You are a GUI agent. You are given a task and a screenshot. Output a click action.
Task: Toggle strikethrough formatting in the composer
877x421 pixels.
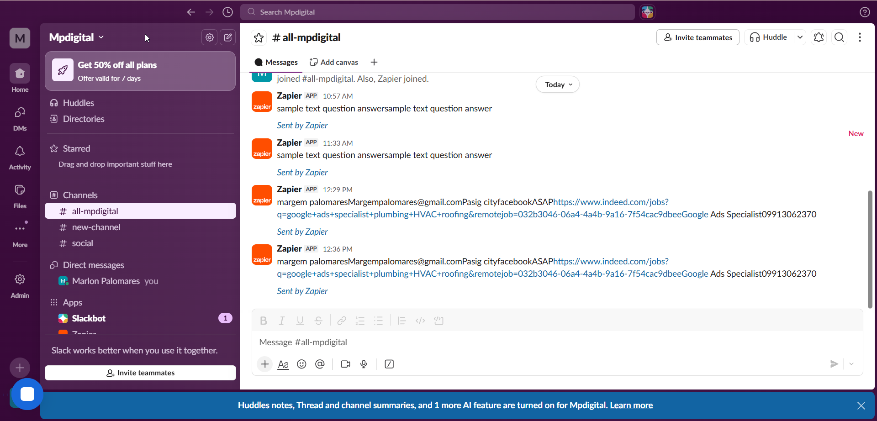click(x=318, y=321)
